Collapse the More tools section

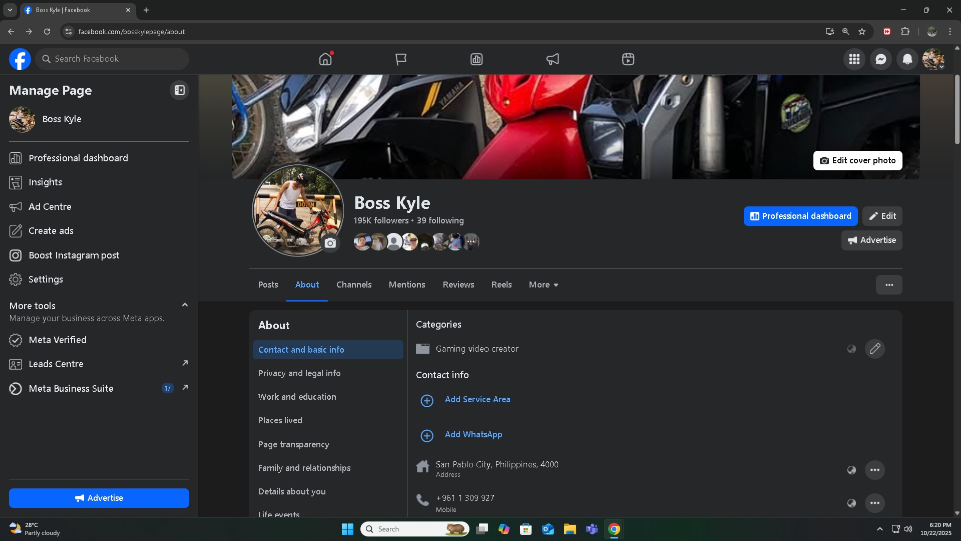click(x=185, y=305)
